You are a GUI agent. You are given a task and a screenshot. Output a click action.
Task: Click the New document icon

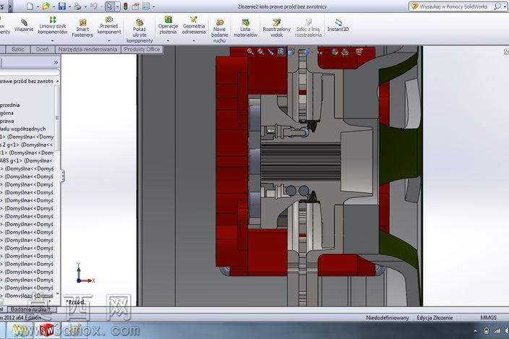tap(30, 7)
